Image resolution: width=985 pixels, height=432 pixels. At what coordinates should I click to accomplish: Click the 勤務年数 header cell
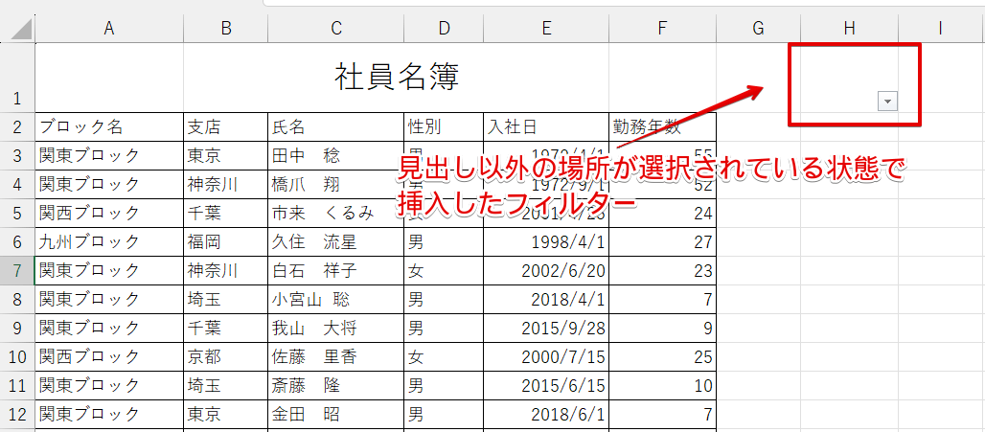(x=663, y=126)
